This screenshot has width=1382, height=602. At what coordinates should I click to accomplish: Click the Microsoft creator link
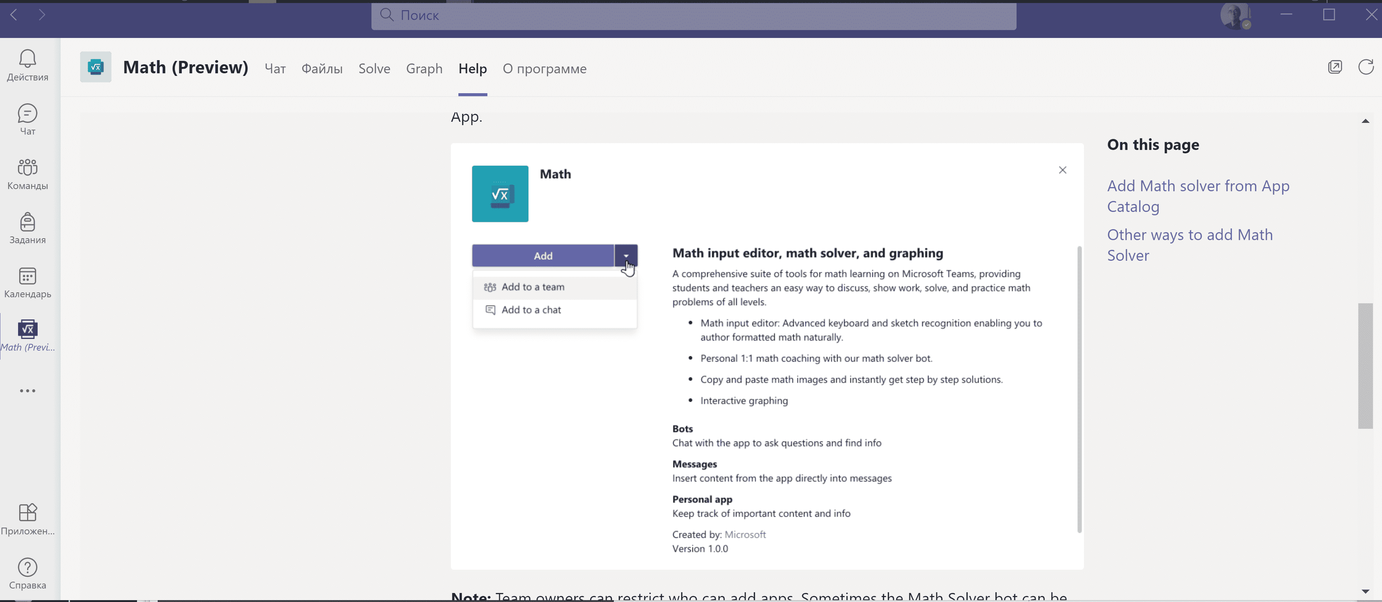pyautogui.click(x=745, y=534)
